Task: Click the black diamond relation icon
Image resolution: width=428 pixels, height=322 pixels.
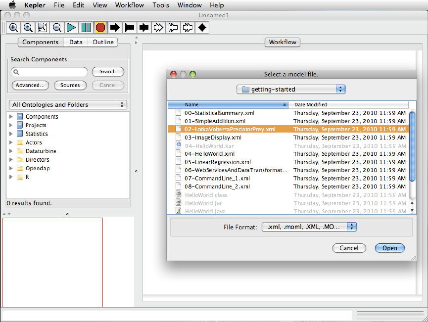Action: [x=202, y=28]
